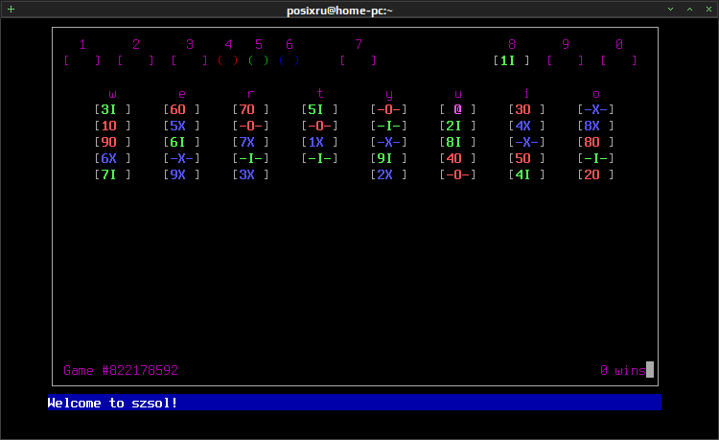This screenshot has width=719, height=440.
Task: Click the empty flower slot under 7
Action: coord(359,60)
